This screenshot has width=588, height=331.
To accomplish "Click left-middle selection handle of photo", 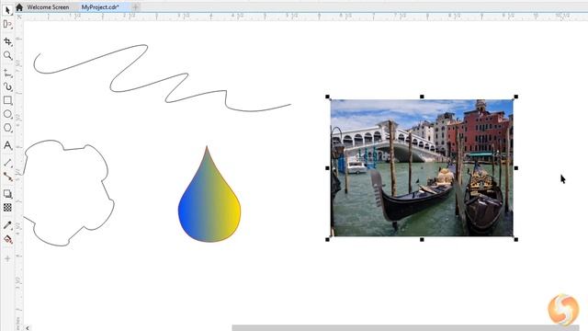I will coord(328,168).
